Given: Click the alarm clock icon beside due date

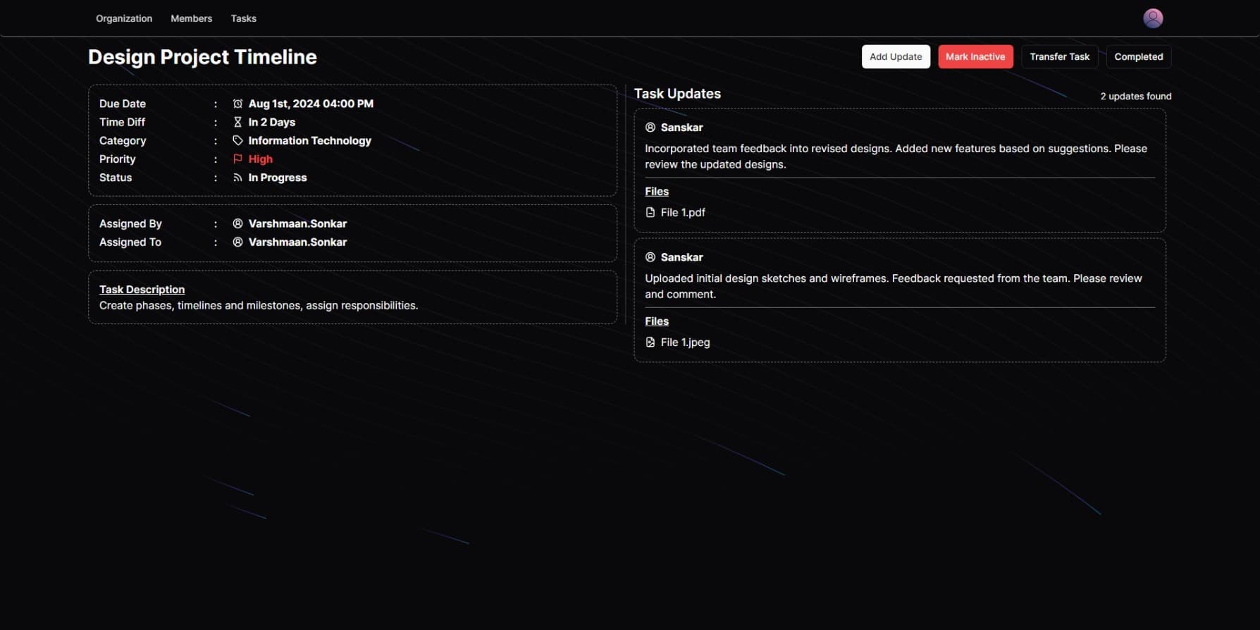Looking at the screenshot, I should coord(237,104).
